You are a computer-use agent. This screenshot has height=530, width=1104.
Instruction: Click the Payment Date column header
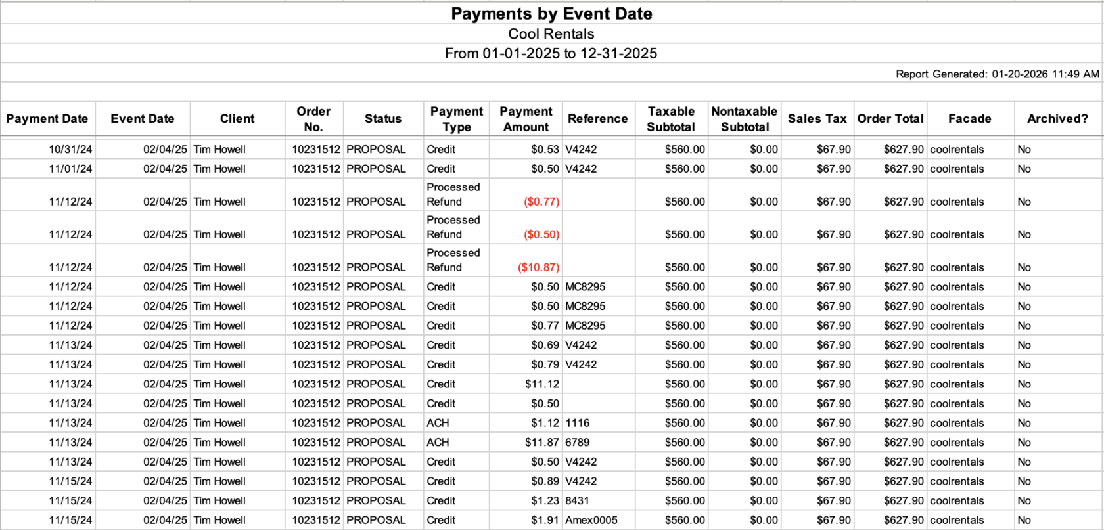47,119
